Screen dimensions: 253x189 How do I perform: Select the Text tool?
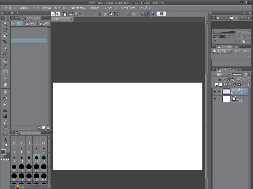pyautogui.click(x=5, y=140)
